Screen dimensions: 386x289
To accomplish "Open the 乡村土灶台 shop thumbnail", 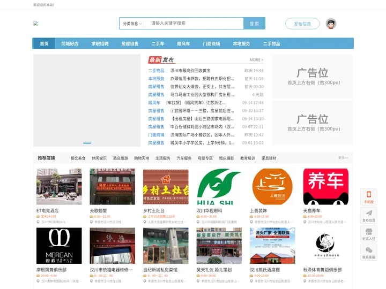I will coord(166,187).
